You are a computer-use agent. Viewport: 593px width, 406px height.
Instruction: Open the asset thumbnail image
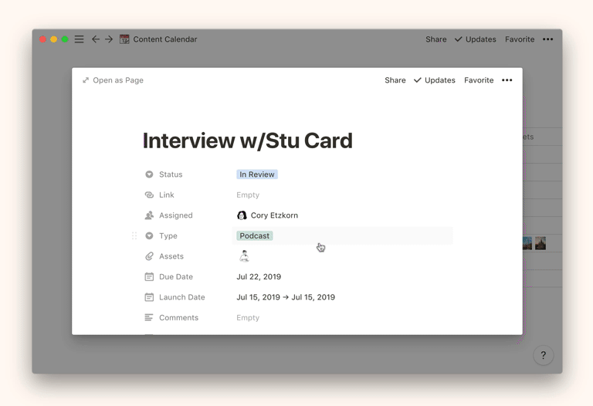(244, 256)
